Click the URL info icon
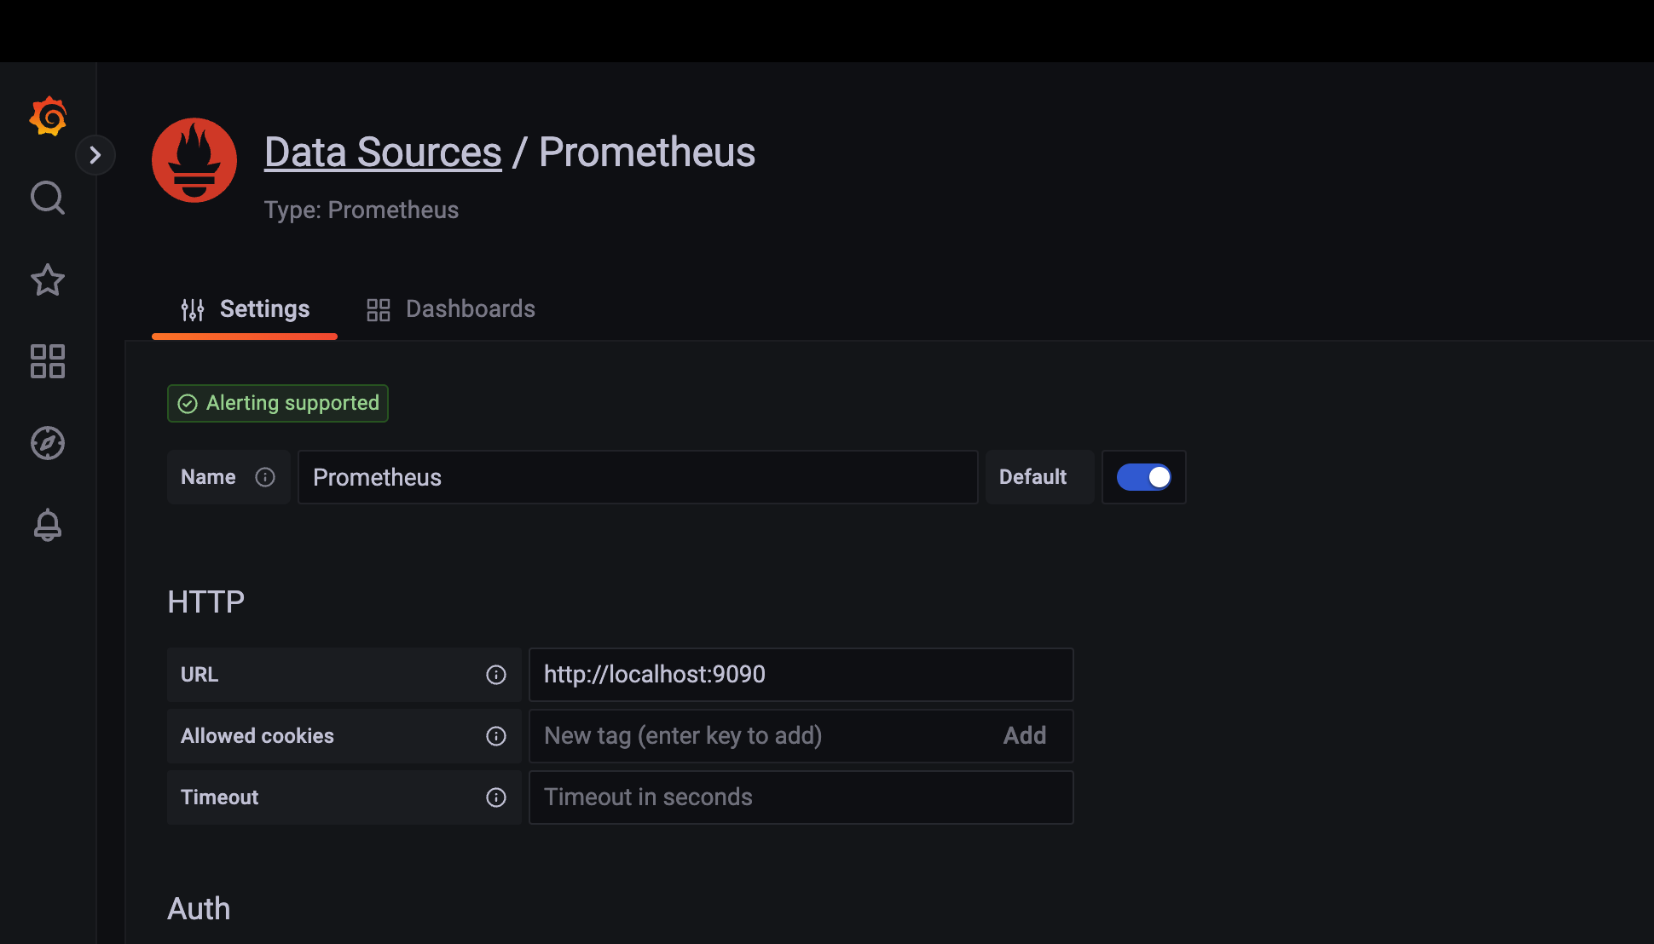Screen dimensions: 1654x944 [x=496, y=675]
